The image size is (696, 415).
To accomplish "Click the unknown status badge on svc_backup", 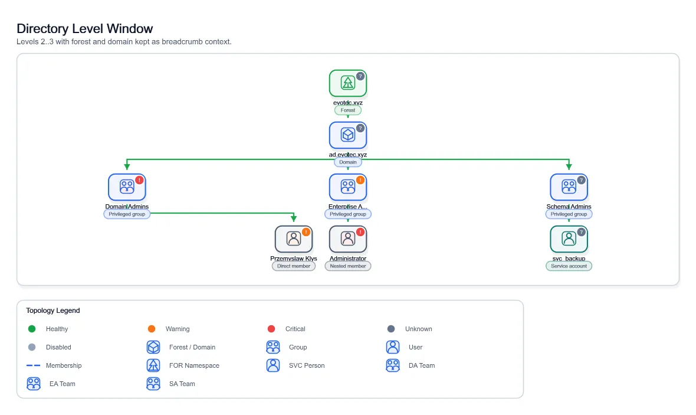I will [581, 232].
